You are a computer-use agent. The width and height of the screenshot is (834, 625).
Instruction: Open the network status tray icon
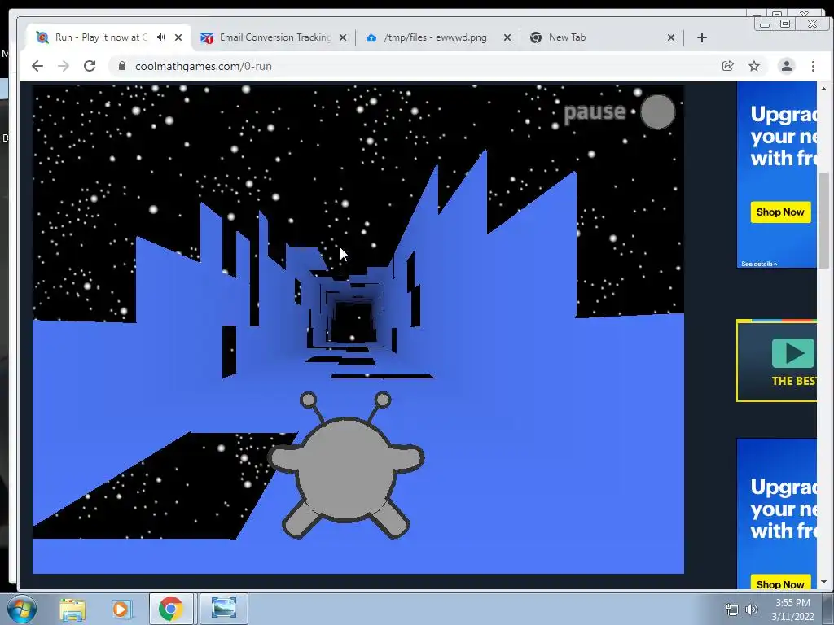(732, 610)
